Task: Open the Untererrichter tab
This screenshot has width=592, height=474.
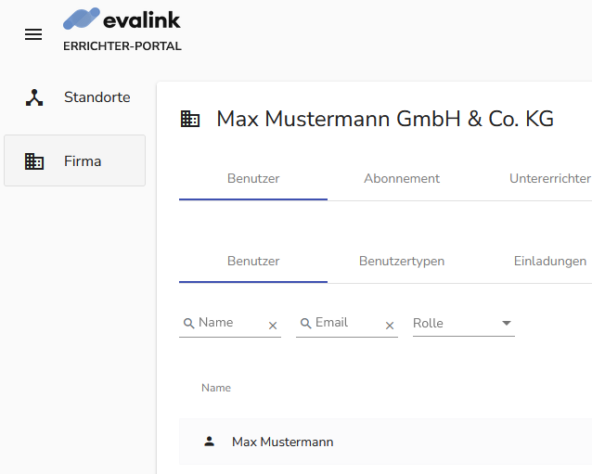Action: click(549, 178)
